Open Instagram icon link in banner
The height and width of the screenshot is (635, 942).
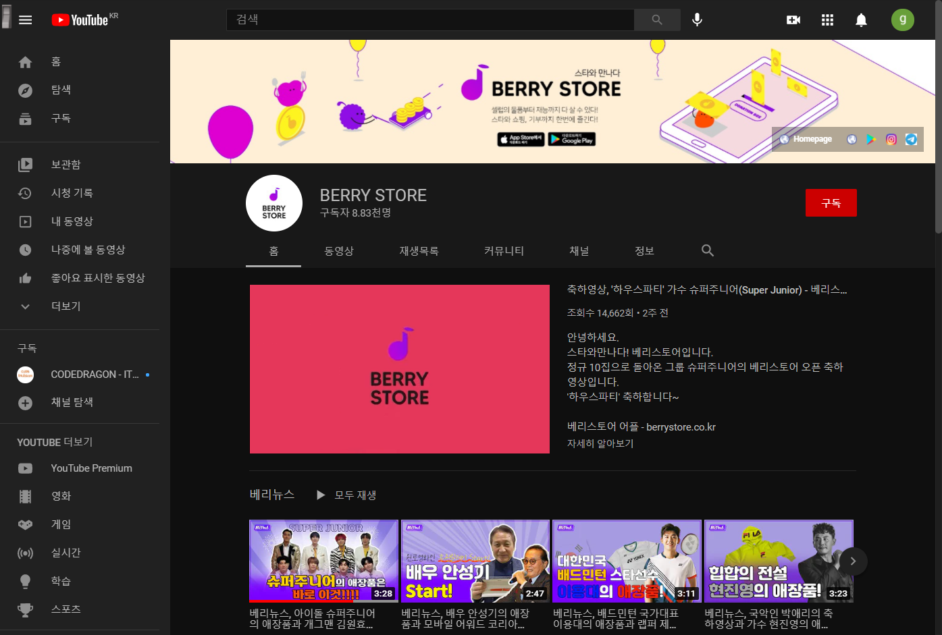click(891, 139)
